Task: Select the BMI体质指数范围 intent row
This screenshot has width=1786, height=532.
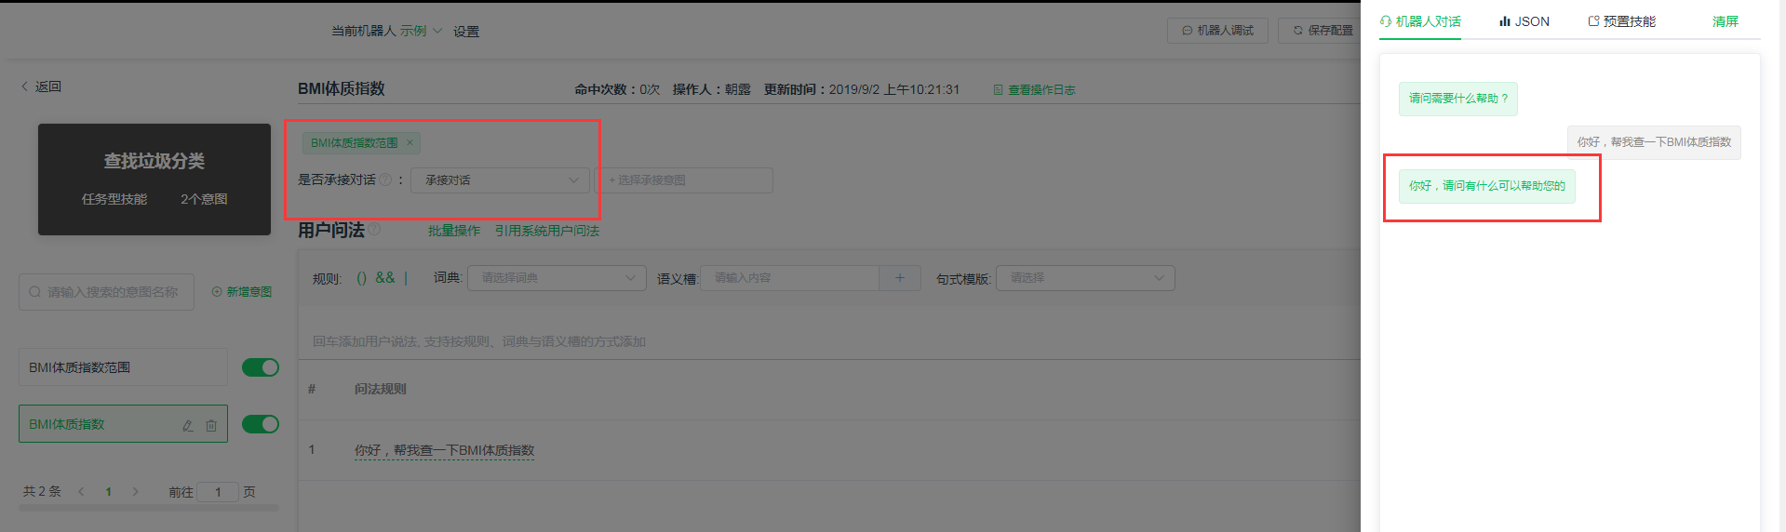Action: click(x=123, y=367)
